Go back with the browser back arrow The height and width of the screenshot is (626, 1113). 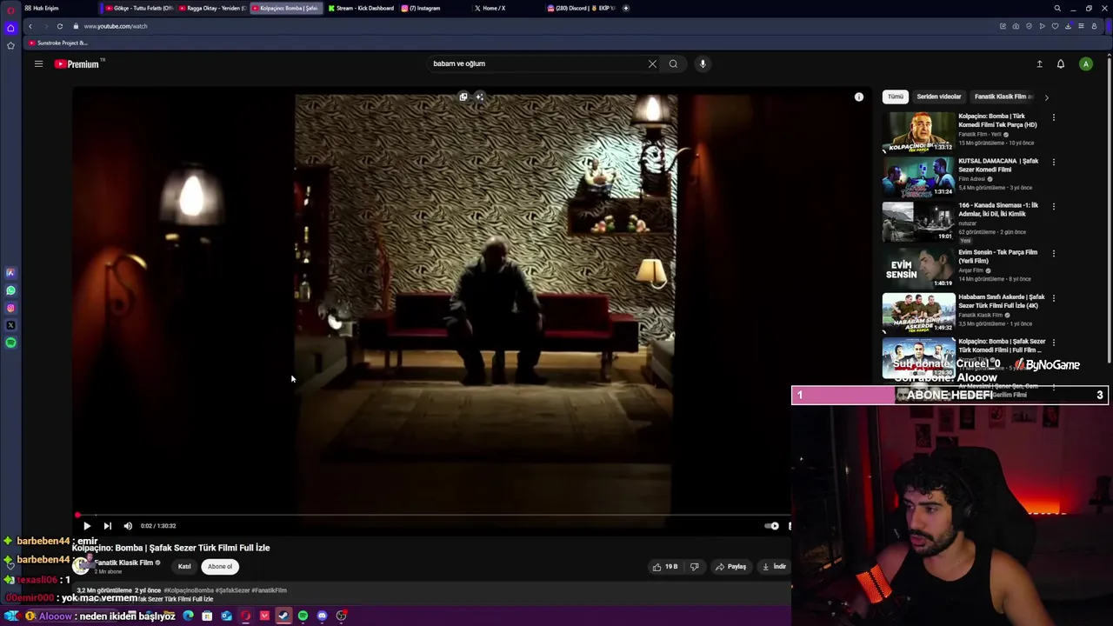[x=30, y=26]
